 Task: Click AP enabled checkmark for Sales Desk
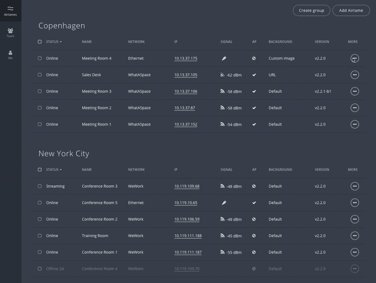point(254,75)
